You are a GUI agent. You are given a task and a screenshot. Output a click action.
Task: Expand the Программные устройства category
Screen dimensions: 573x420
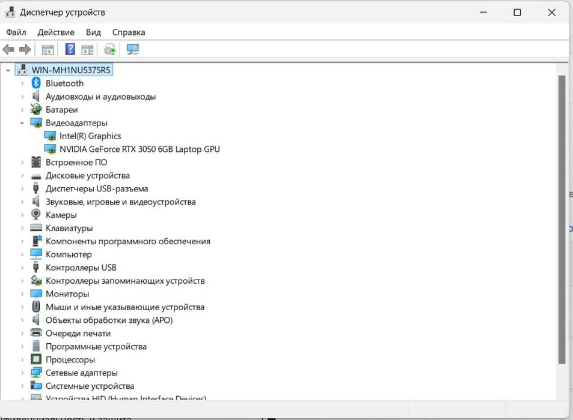pyautogui.click(x=22, y=346)
